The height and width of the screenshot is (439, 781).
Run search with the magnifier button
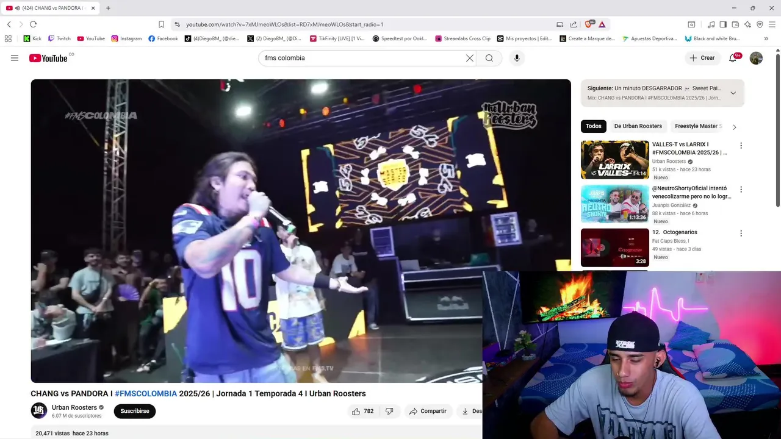click(x=489, y=58)
